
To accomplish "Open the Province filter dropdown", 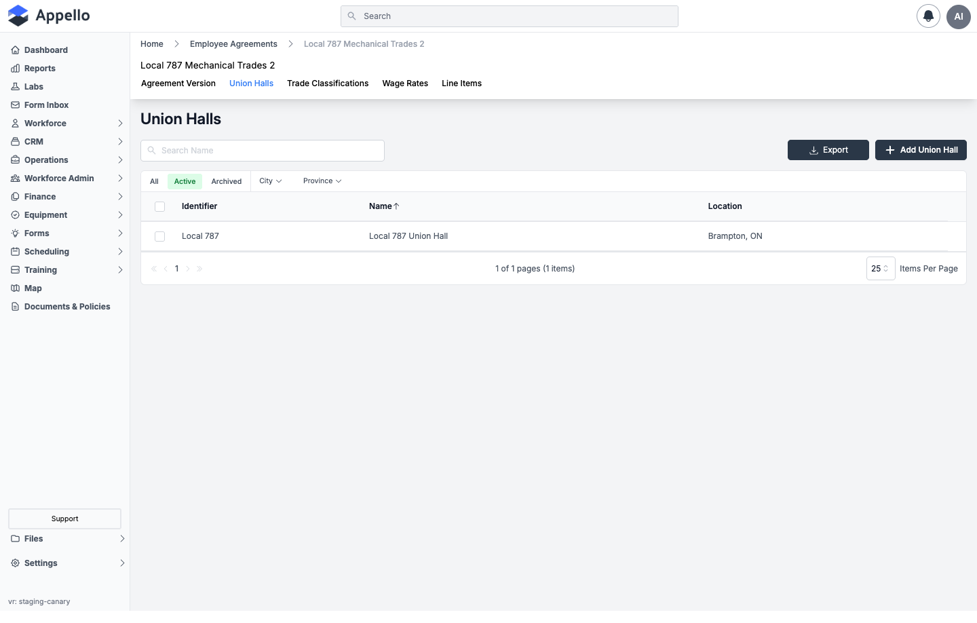I will [x=322, y=181].
